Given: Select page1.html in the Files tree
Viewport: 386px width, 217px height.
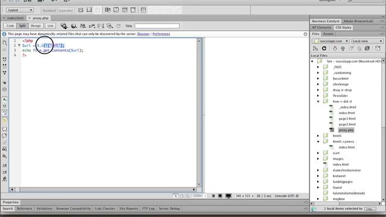Looking at the screenshot, I should pyautogui.click(x=347, y=119).
